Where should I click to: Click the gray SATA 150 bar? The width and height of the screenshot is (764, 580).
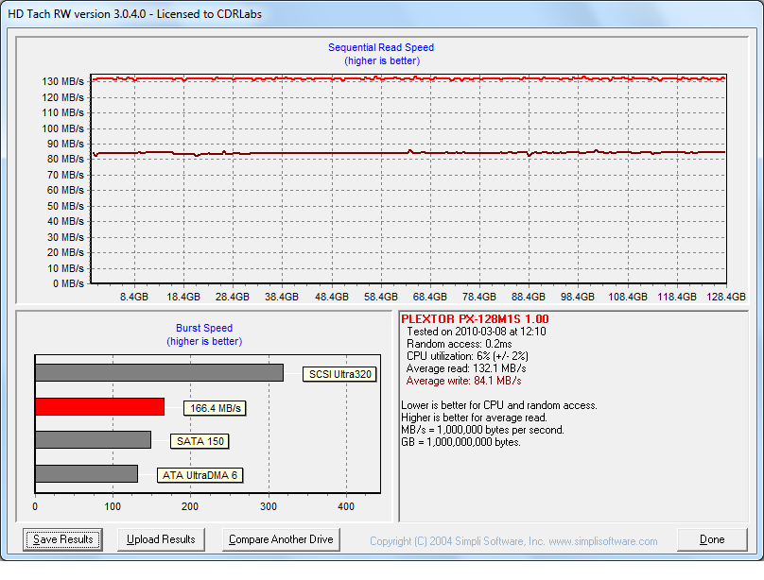tap(93, 440)
